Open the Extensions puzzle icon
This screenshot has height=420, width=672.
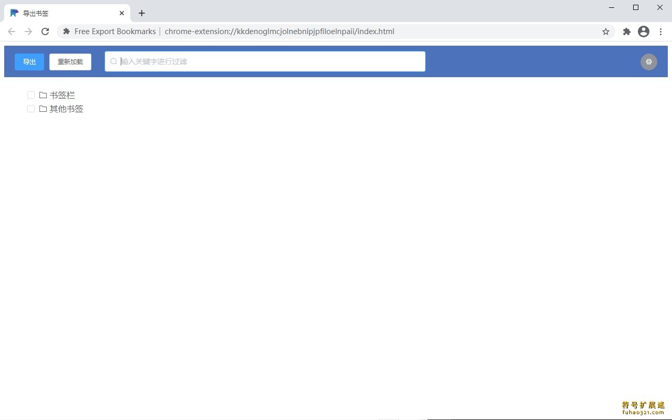627,31
